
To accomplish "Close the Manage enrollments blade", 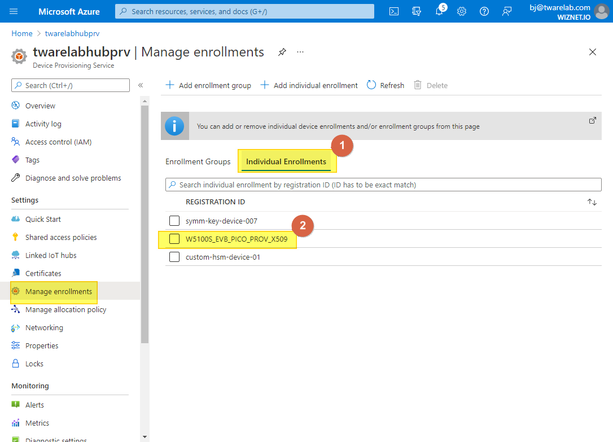I will (593, 52).
